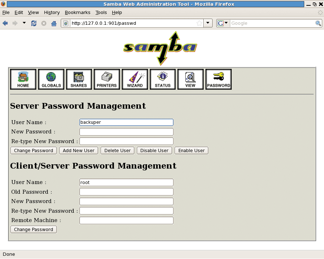324x259 pixels.
Task: Click Change Password under Server Password Management
Action: [33, 150]
